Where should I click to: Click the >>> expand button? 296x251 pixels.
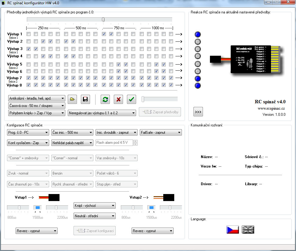[198, 112]
